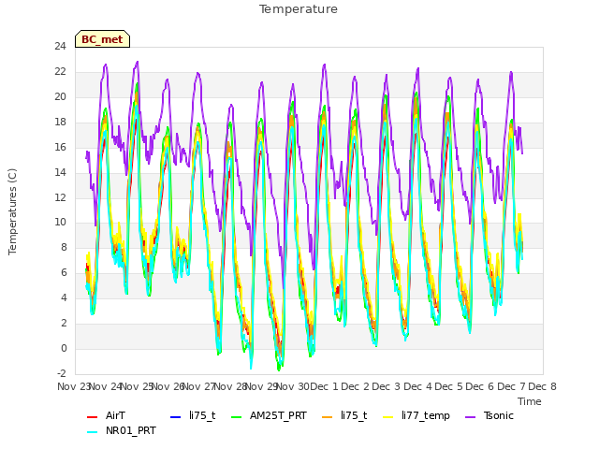The width and height of the screenshot is (599, 449).
Task: Click the yellow li77_temp legend swatch
Action: (388, 416)
